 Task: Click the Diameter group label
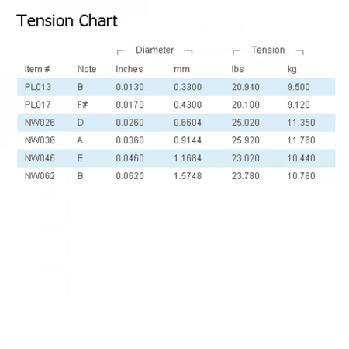[155, 50]
